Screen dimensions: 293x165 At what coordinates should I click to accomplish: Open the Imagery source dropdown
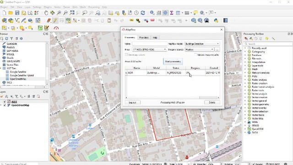tap(199, 49)
